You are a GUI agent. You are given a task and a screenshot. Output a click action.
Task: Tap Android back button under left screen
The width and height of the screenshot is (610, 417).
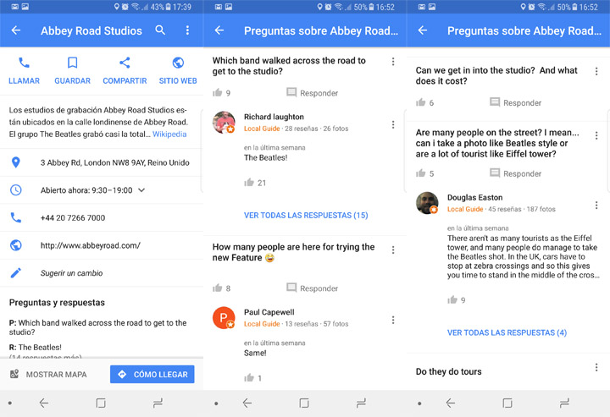point(43,403)
